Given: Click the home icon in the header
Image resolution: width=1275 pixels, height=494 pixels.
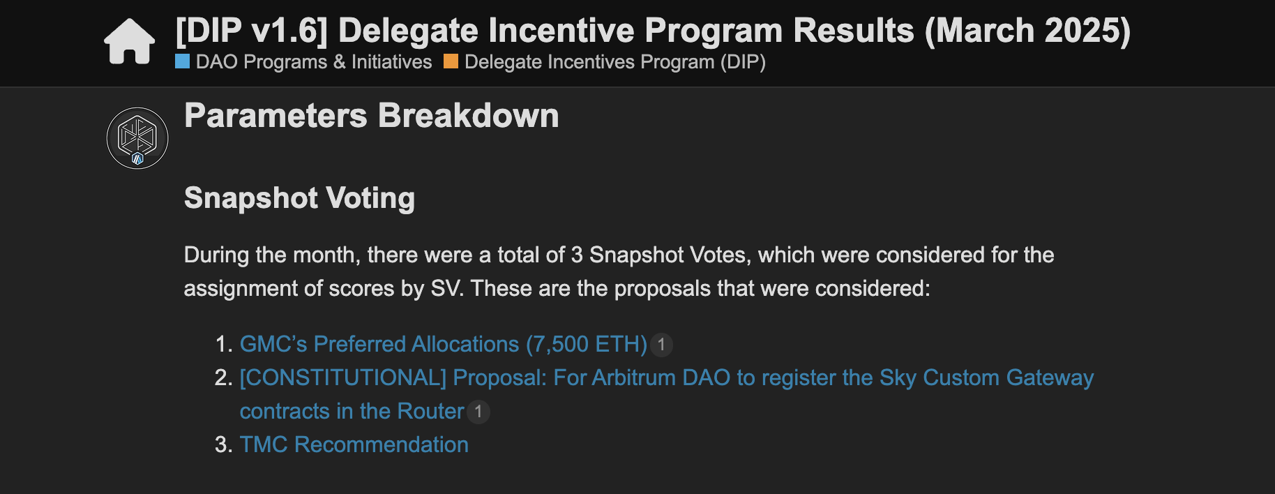Looking at the screenshot, I should coord(130,42).
